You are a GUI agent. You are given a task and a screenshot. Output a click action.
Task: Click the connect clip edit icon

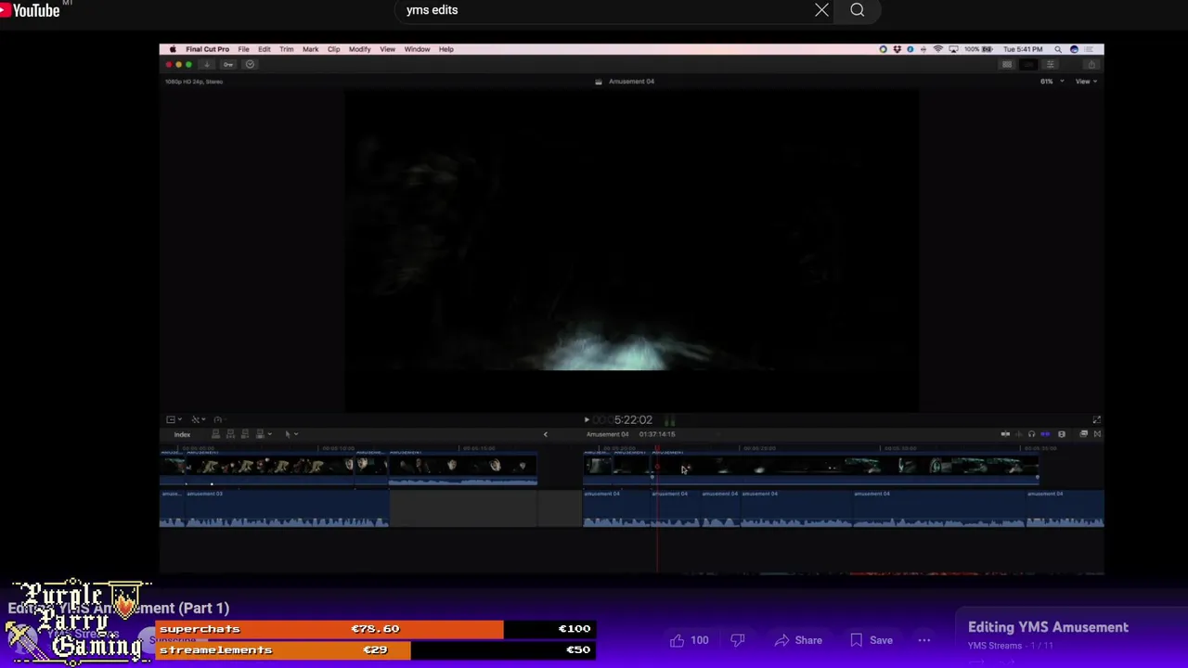(215, 434)
